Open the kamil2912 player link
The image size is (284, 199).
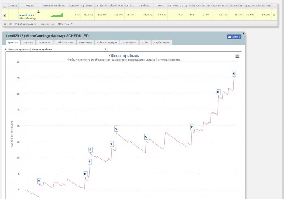pyautogui.click(x=27, y=15)
